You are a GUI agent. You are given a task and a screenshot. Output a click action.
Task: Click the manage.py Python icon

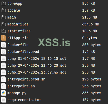[x=4, y=93]
